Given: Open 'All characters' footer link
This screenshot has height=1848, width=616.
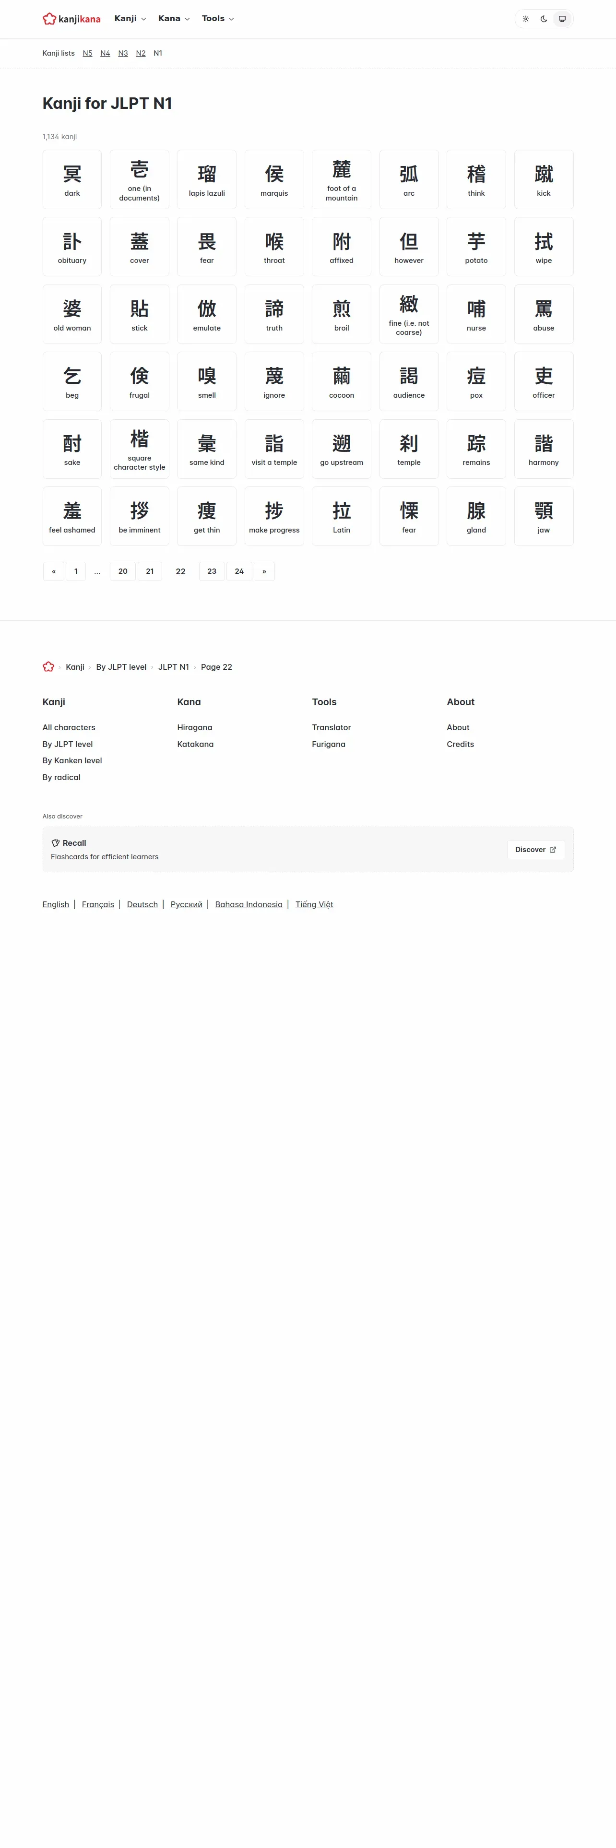Looking at the screenshot, I should click(x=69, y=727).
